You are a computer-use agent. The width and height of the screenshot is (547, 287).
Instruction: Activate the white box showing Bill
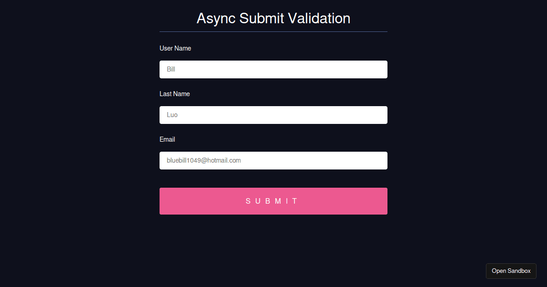coord(273,69)
